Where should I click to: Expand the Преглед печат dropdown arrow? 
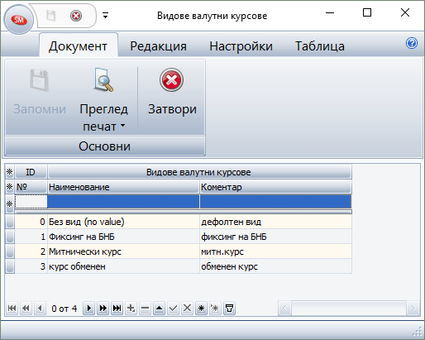(122, 126)
